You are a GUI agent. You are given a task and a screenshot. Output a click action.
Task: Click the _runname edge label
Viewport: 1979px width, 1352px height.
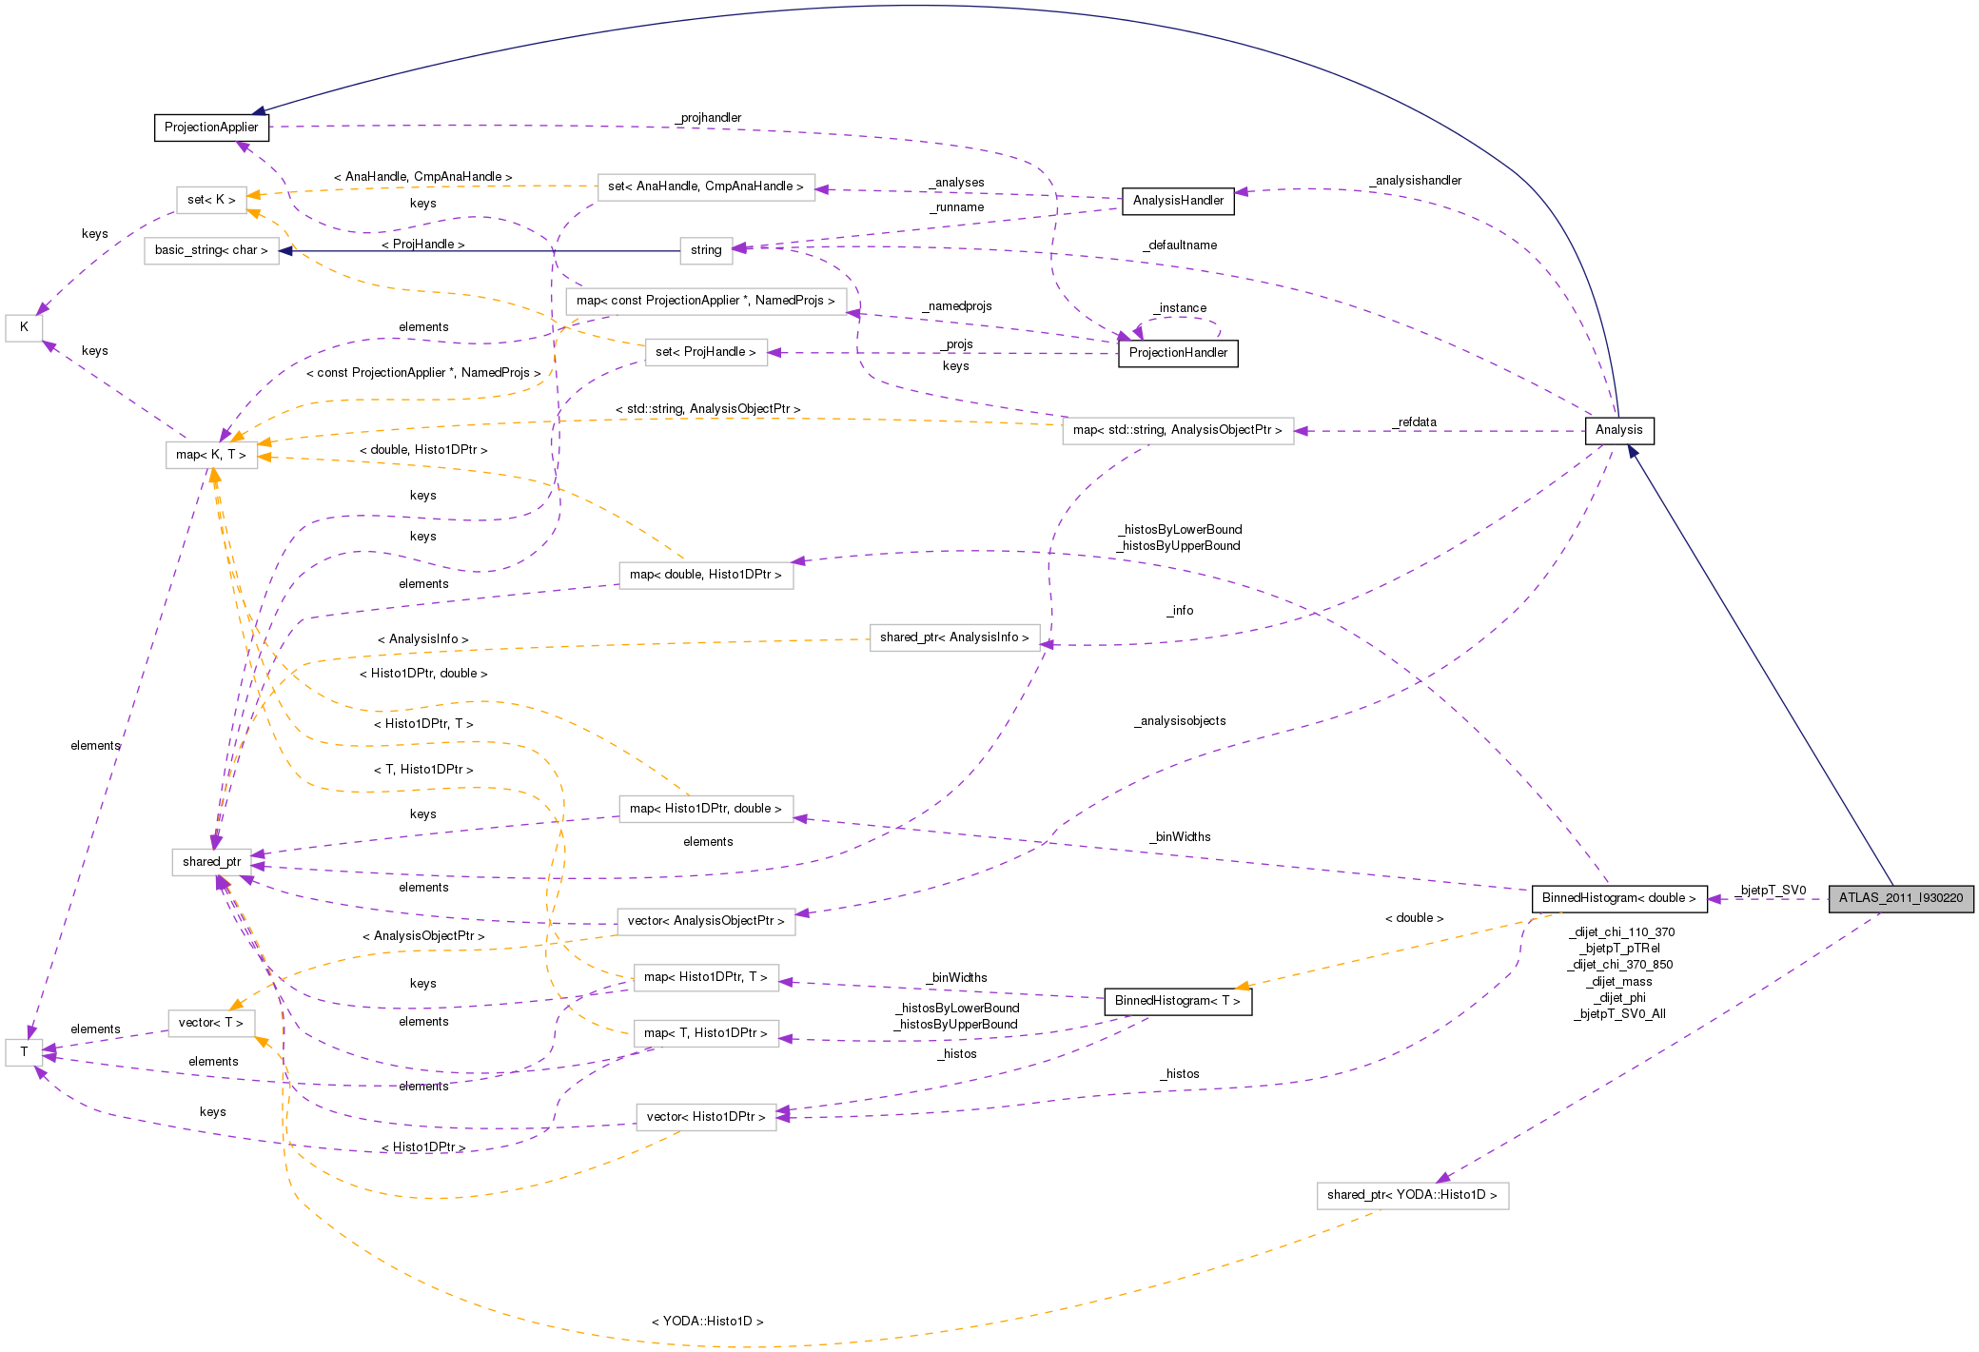957,207
